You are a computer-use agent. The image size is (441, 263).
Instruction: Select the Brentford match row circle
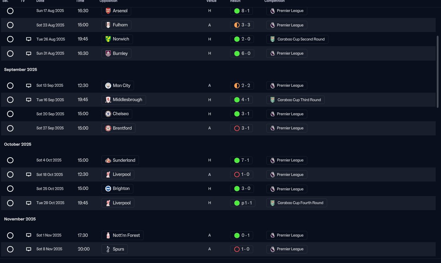pyautogui.click(x=10, y=128)
